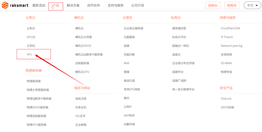Open 裸机云DDOS link
This screenshot has height=132, width=262.
(83, 46)
